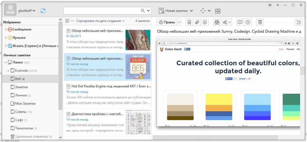Click the bookmark tag icon in note toolbar
The width and height of the screenshot is (307, 142).
pyautogui.click(x=189, y=22)
